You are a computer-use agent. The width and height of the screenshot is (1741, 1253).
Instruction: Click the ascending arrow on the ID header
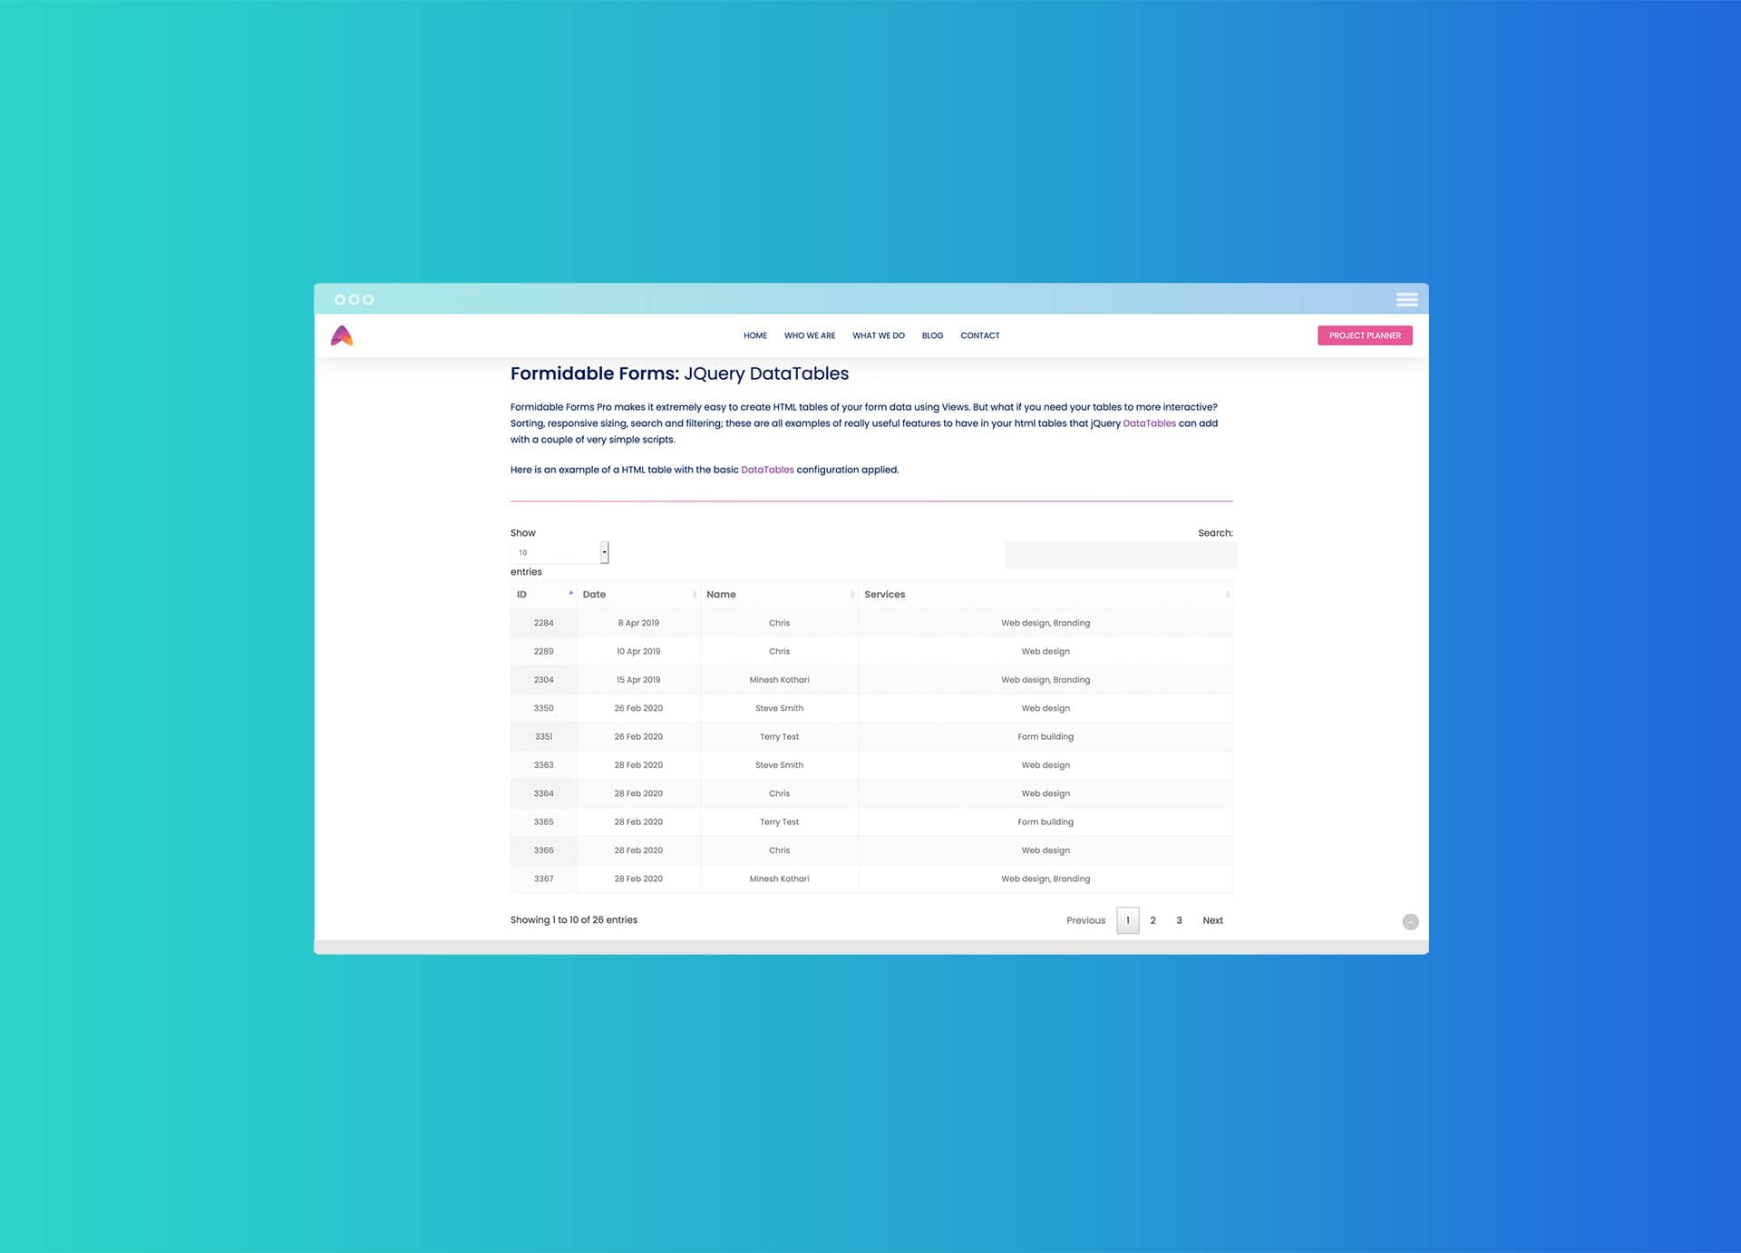click(570, 592)
